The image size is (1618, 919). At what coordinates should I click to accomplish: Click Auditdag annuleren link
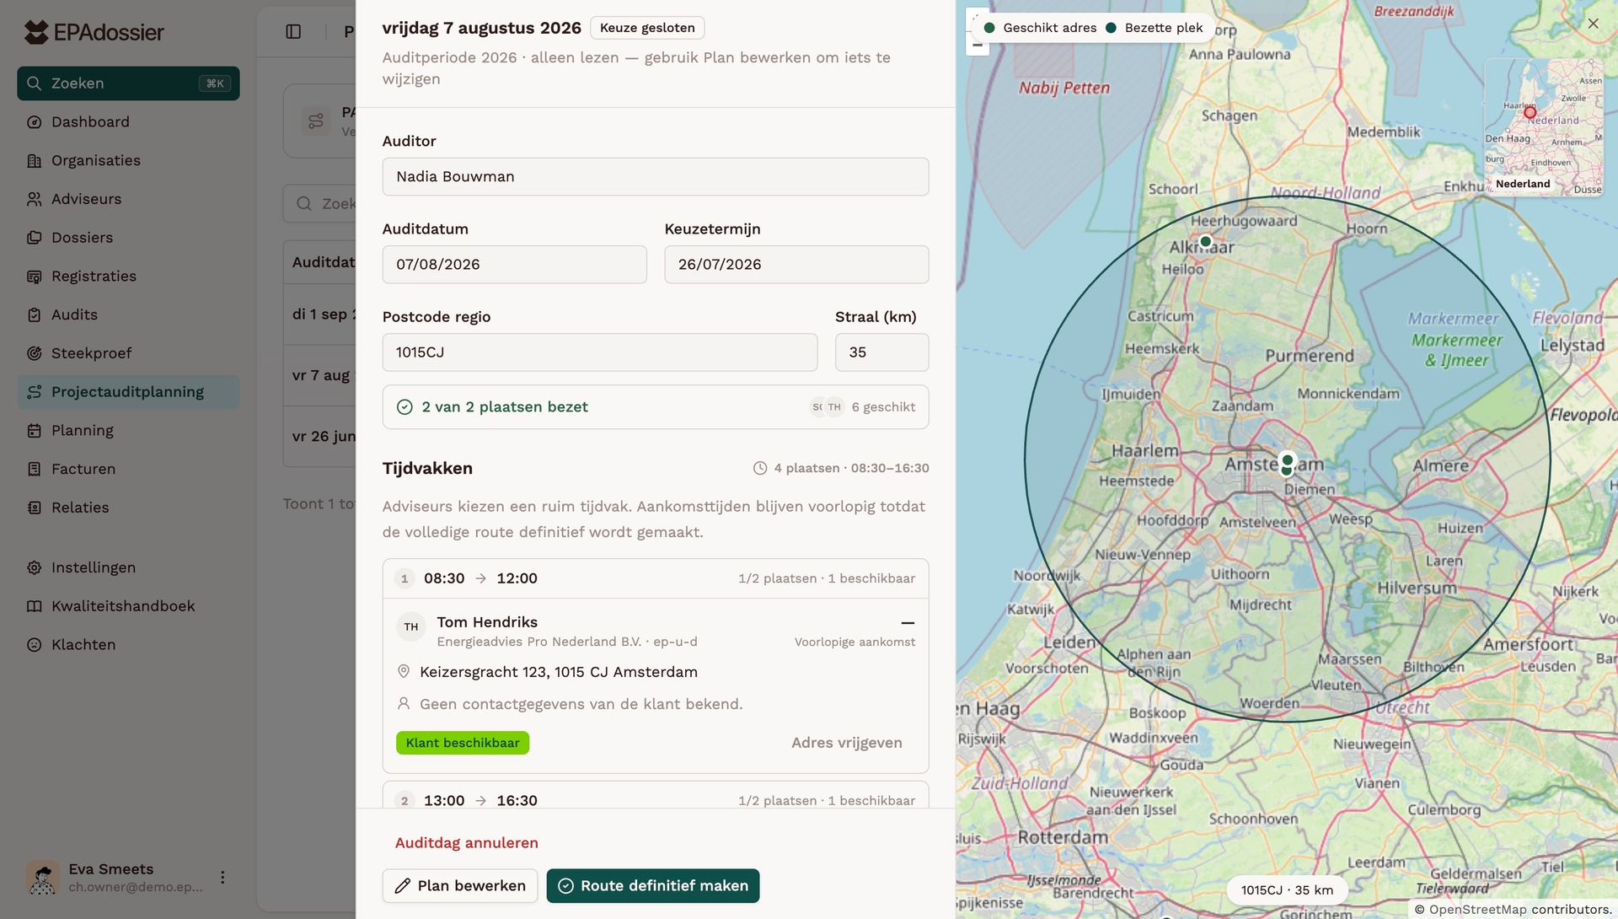467,843
